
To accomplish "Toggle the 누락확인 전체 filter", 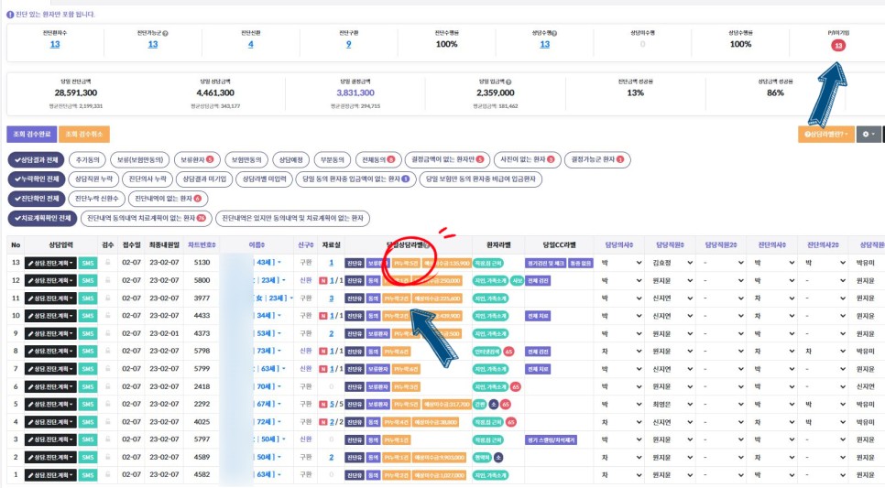I will [x=36, y=179].
